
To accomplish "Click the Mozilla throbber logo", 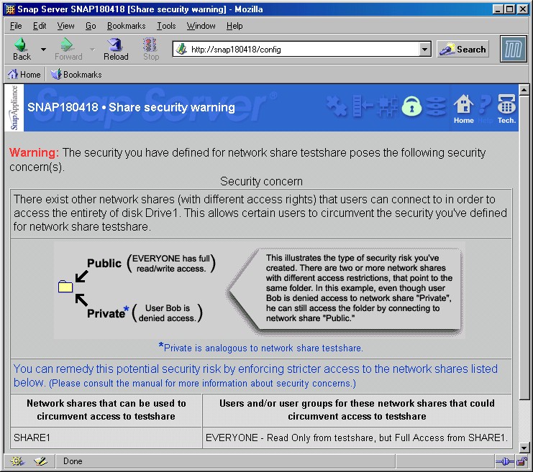I will [x=513, y=50].
